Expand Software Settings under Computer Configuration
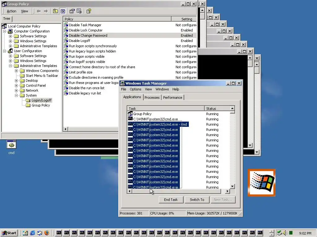317x237 pixels. pos(10,36)
